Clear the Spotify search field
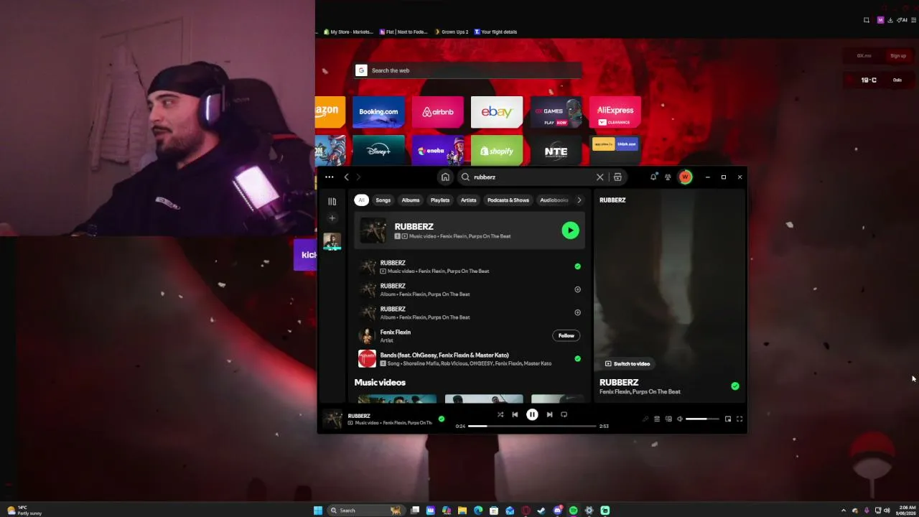Image resolution: width=919 pixels, height=517 pixels. [x=600, y=177]
